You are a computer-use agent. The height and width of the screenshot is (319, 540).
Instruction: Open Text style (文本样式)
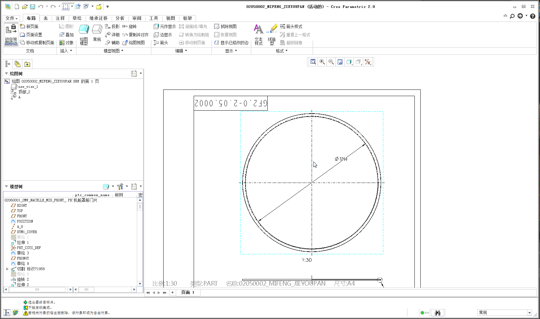coord(258,34)
